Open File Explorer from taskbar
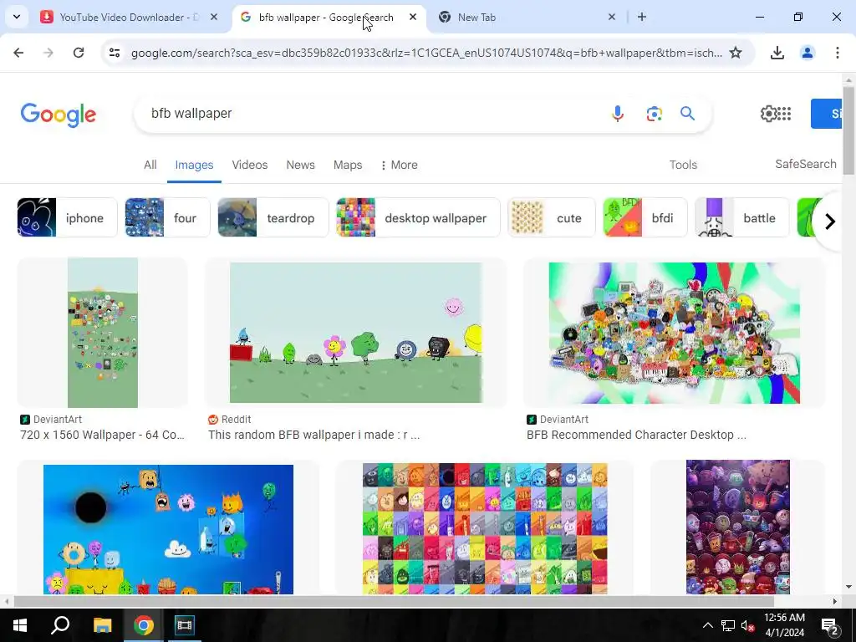The image size is (856, 642). pyautogui.click(x=102, y=625)
